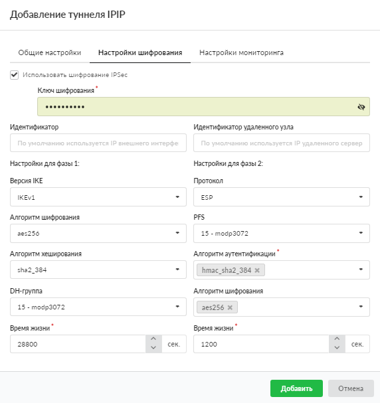Decrease phase 1 lifetime with down arrow

click(153, 348)
